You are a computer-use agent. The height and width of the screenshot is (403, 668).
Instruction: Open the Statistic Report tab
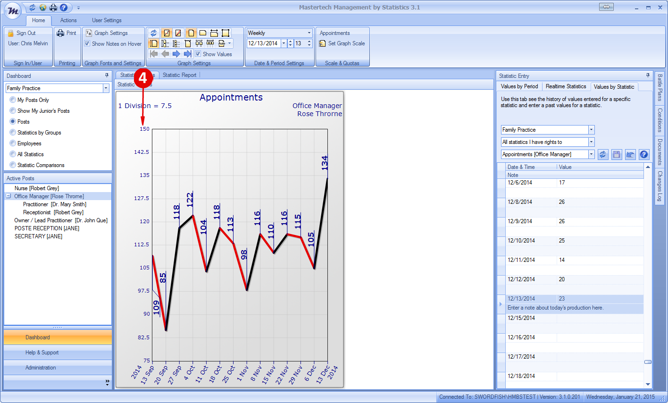point(179,75)
